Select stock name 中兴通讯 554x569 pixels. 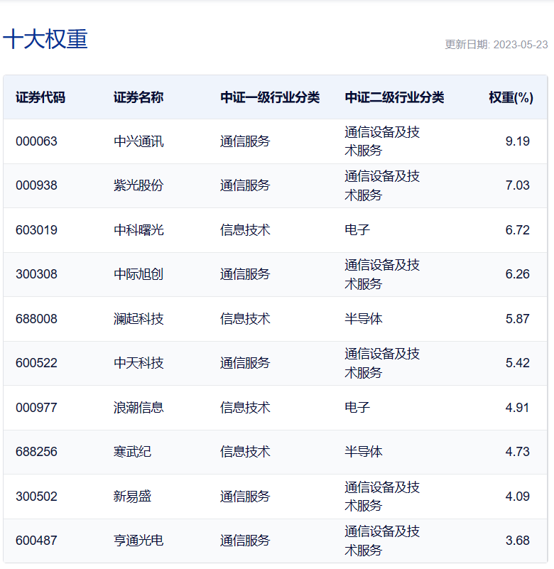[138, 141]
